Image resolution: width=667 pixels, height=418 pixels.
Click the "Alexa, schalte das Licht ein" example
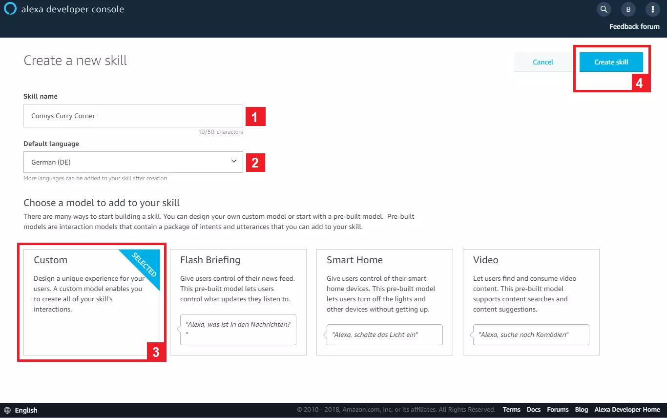pyautogui.click(x=385, y=335)
